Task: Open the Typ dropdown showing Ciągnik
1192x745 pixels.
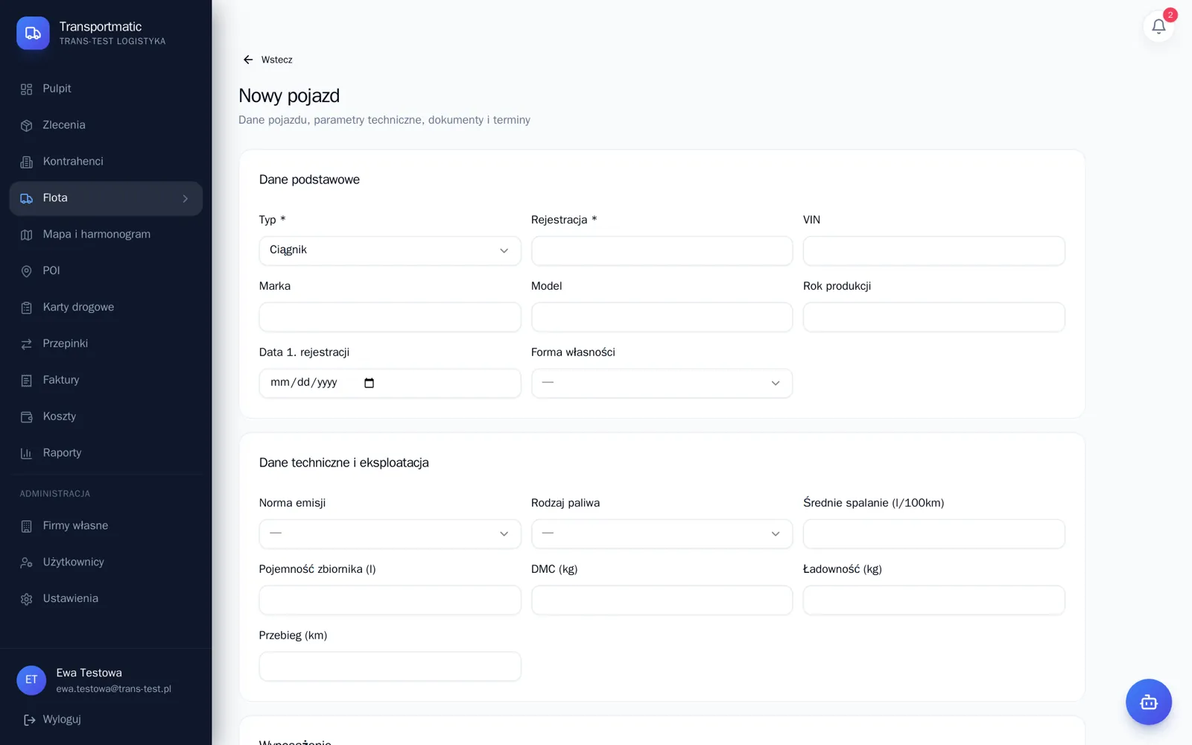Action: (x=390, y=250)
